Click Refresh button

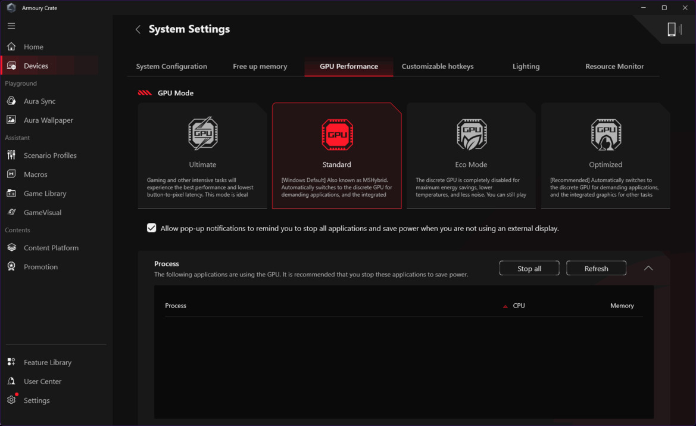596,268
